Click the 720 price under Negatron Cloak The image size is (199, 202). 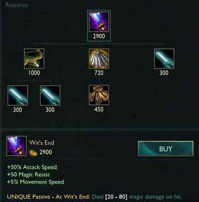point(99,73)
